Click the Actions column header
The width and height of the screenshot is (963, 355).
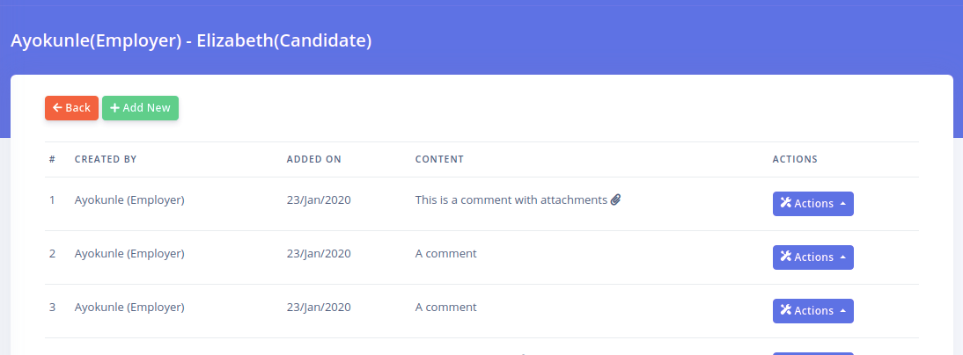[x=795, y=159]
